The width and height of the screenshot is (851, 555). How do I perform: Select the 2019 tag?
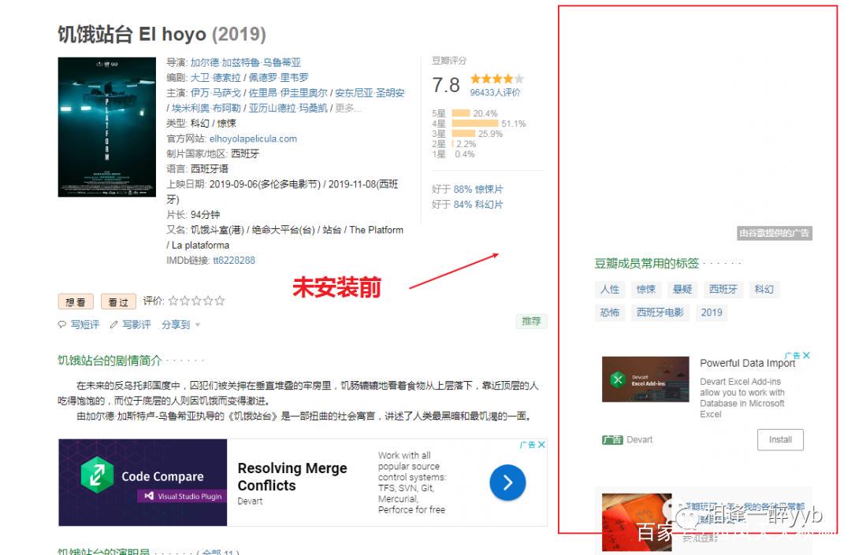pos(712,313)
